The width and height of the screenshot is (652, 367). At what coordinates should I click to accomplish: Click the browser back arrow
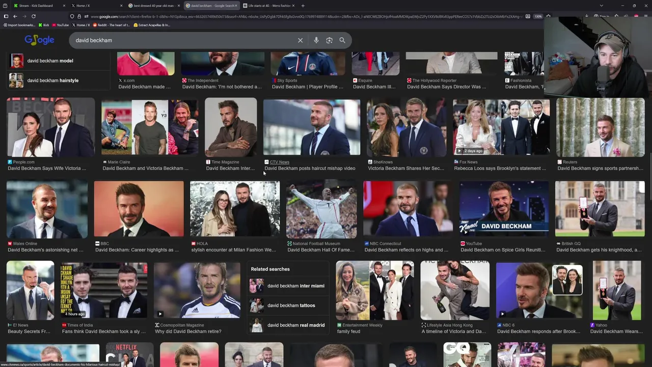pyautogui.click(x=15, y=16)
